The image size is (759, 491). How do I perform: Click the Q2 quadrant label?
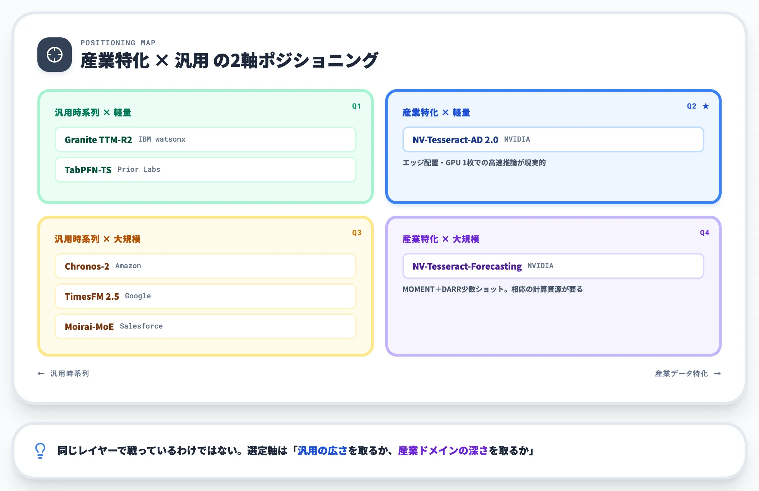coord(692,106)
